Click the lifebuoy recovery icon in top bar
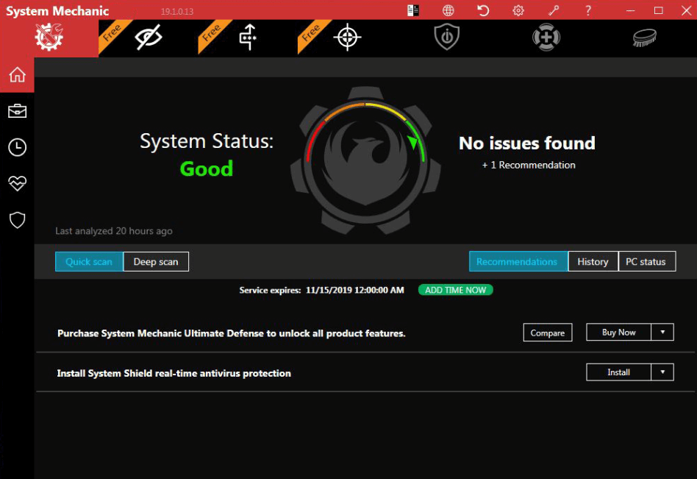The image size is (697, 479). tap(546, 38)
